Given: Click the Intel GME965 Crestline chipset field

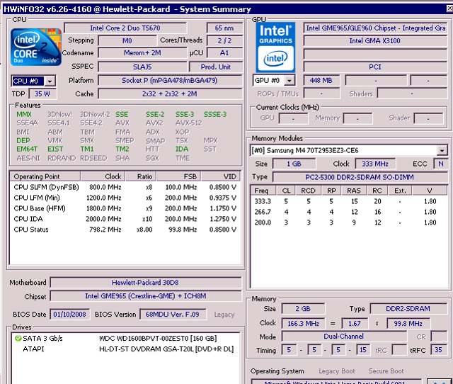Looking at the screenshot, I should coord(146,296).
